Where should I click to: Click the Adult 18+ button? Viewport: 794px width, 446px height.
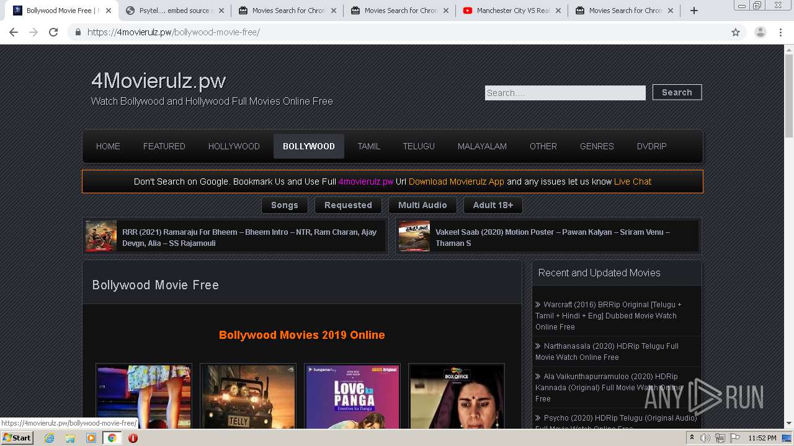[x=493, y=205]
